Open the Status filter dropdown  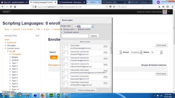point(156,52)
